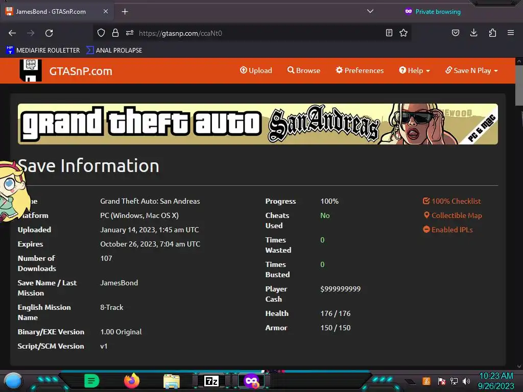Open the volume speaker tray icon
The width and height of the screenshot is (523, 392).
click(x=466, y=381)
